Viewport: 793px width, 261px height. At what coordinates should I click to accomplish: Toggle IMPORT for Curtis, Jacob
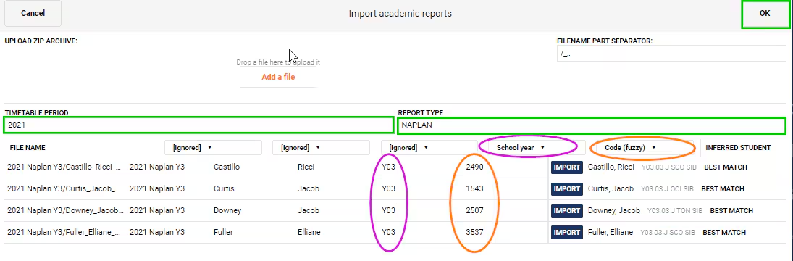pyautogui.click(x=567, y=189)
